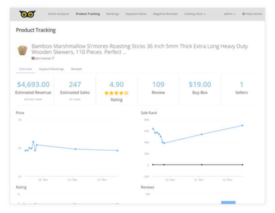Switch to the Reviews tab
The height and width of the screenshot is (213, 275).
click(x=76, y=69)
